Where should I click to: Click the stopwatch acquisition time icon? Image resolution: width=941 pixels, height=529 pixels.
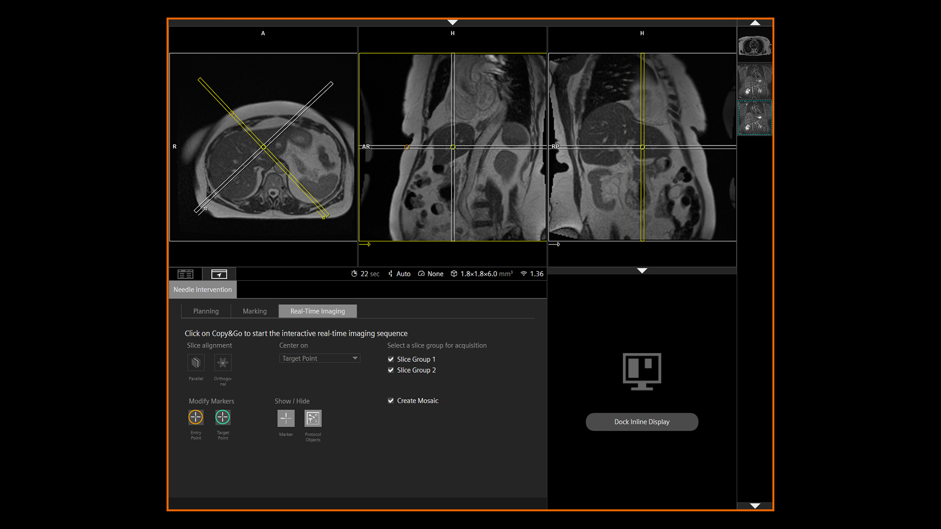pyautogui.click(x=355, y=273)
